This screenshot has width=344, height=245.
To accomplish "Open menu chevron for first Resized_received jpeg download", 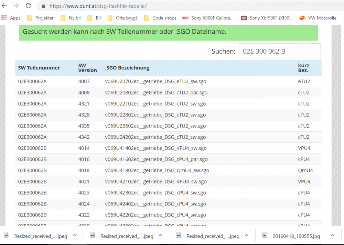I will [x=74, y=236].
